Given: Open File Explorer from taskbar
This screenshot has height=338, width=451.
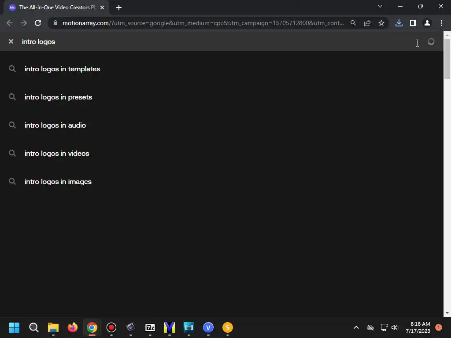Looking at the screenshot, I should tap(53, 327).
